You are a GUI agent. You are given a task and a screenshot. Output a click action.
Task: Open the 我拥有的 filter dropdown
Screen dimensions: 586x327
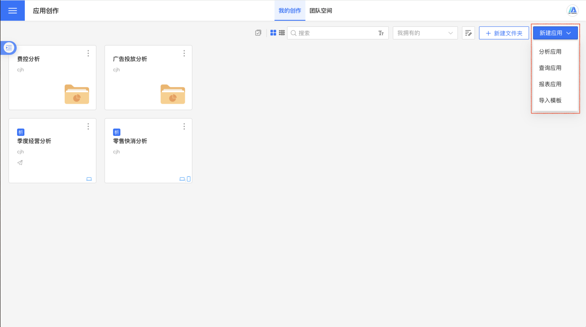click(425, 33)
